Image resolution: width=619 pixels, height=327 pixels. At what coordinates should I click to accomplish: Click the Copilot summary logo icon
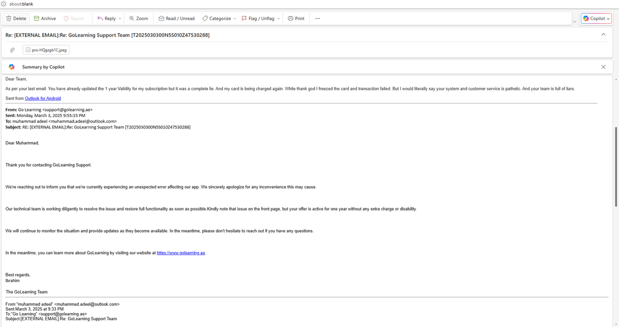(11, 67)
